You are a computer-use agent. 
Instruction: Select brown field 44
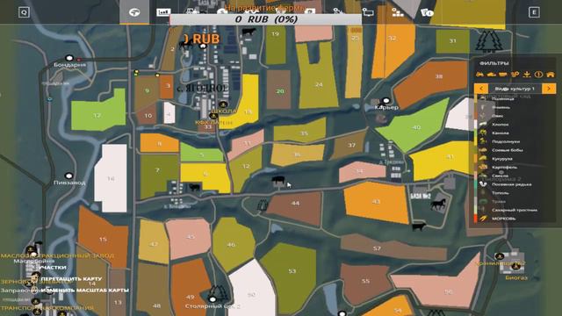pyautogui.click(x=295, y=207)
